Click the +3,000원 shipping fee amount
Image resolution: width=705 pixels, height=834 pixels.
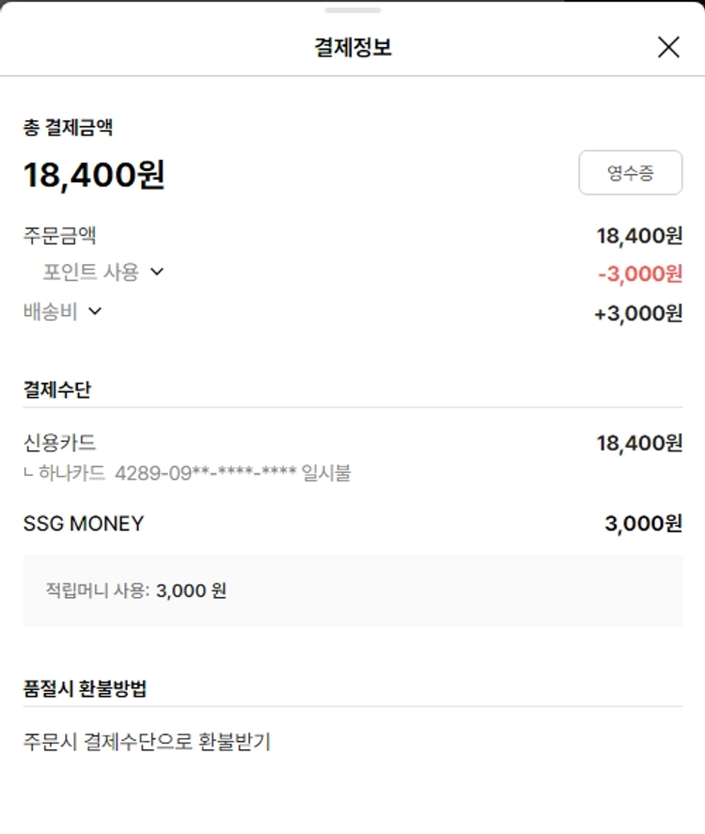638,313
